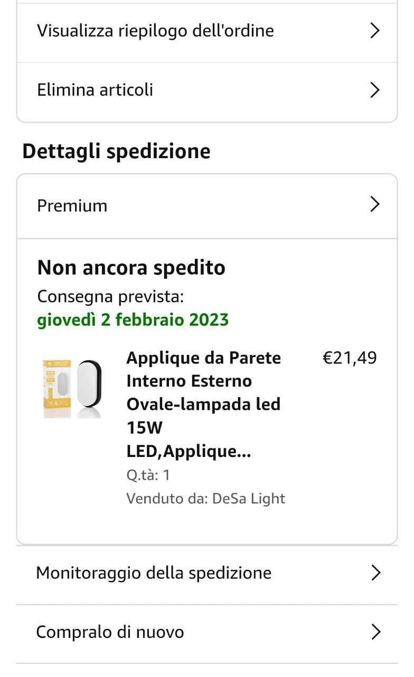This screenshot has width=414, height=677.
Task: Expand the Premium shipping chevron
Action: (x=375, y=205)
